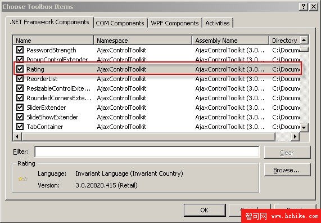Click Invariant Language (Invariant Country) text
Screen dimensions: 321x223
click(129, 173)
